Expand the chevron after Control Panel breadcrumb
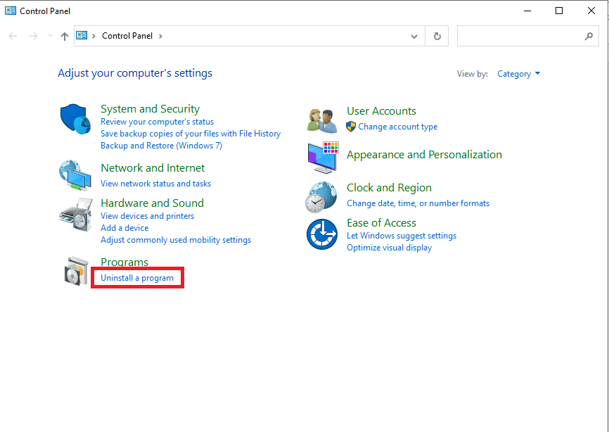The width and height of the screenshot is (609, 432). pos(160,36)
